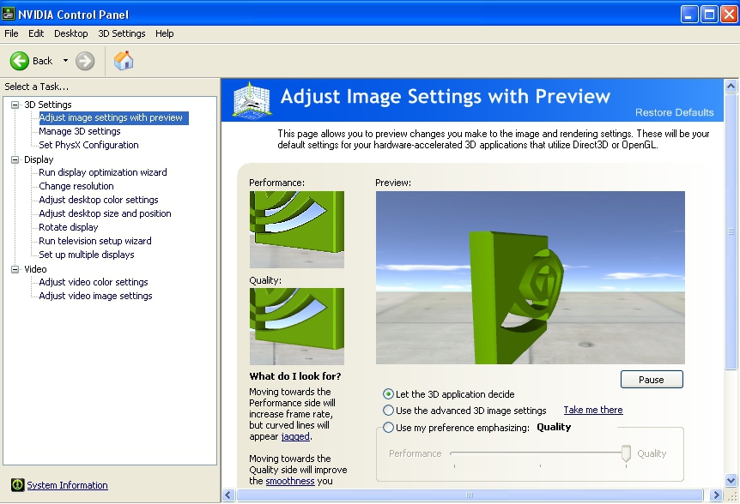Viewport: 740px width, 504px height.
Task: Click horizontal scrollbar right arrow
Action: [x=716, y=495]
